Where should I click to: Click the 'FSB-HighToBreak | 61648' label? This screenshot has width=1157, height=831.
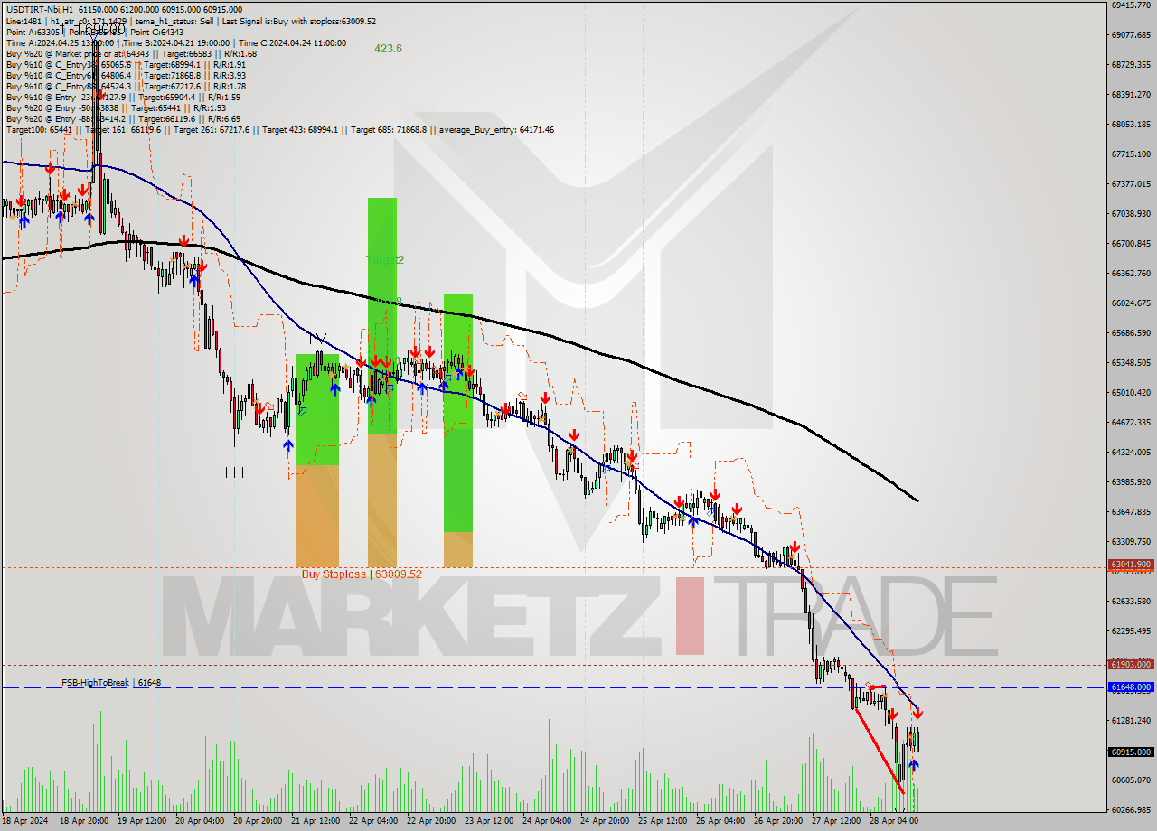pyautogui.click(x=111, y=683)
